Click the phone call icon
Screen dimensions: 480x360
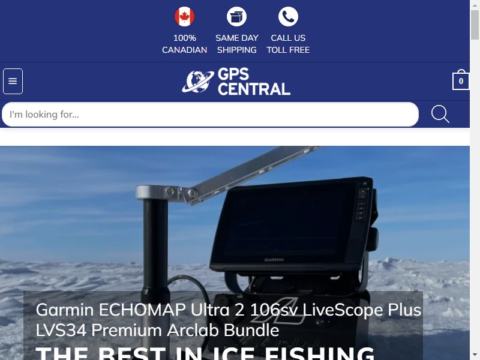(x=288, y=17)
